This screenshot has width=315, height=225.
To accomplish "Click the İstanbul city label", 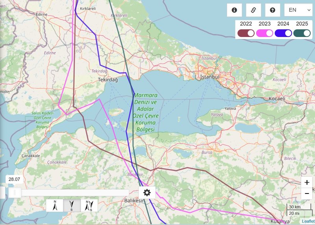I will click(x=210, y=77).
